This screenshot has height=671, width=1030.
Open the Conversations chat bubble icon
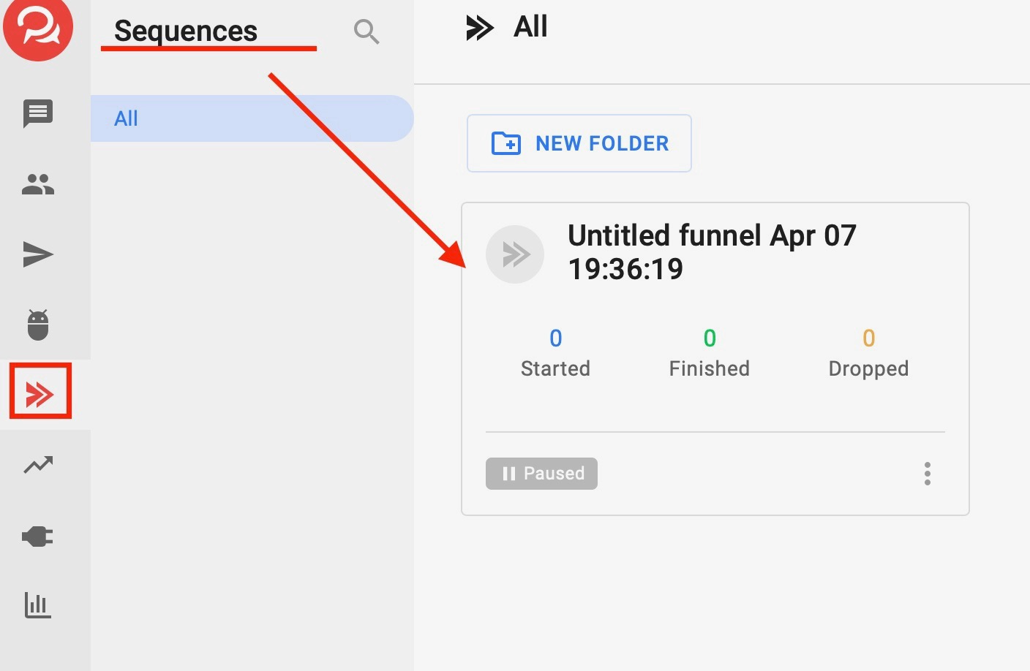tap(38, 114)
